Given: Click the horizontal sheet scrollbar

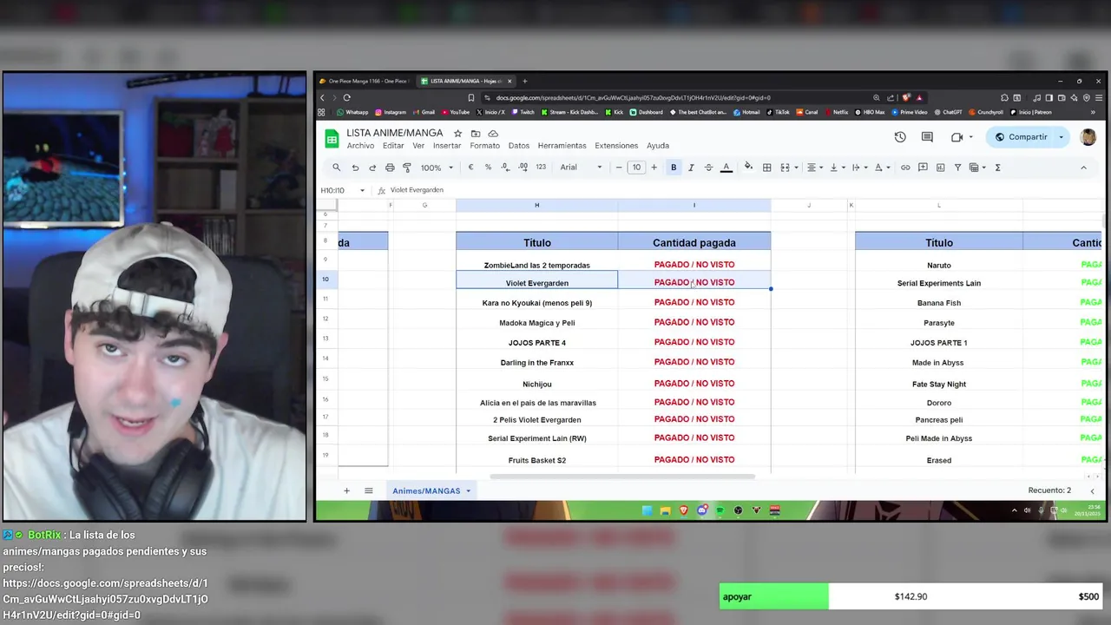Looking at the screenshot, I should [x=622, y=477].
